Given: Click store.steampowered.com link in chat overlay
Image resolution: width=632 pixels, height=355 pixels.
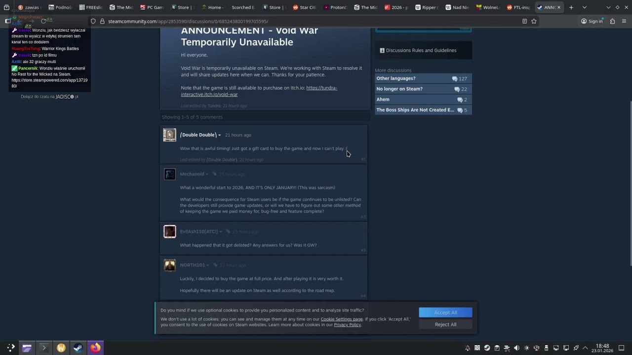Looking at the screenshot, I should 49,83.
